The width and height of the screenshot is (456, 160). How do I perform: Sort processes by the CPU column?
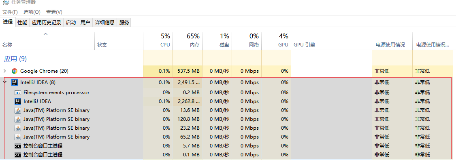[x=158, y=41]
